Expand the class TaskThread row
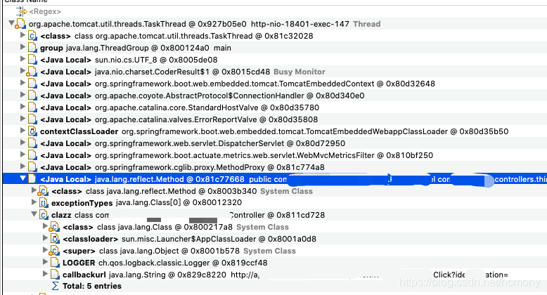 [x=22, y=35]
